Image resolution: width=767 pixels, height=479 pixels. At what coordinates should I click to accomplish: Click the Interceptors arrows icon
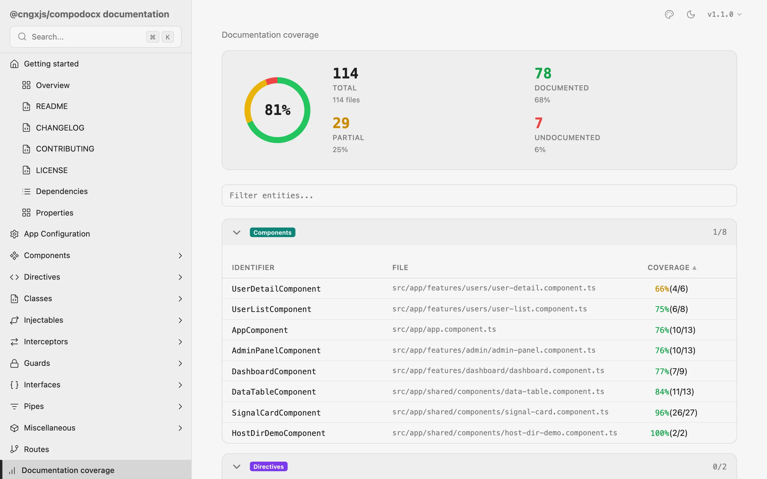click(x=14, y=342)
